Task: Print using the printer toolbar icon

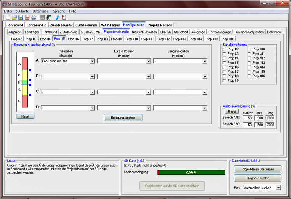Action: point(34,17)
